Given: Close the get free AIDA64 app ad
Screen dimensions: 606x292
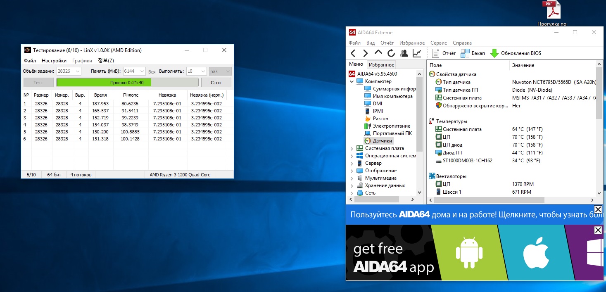Looking at the screenshot, I should 598,230.
